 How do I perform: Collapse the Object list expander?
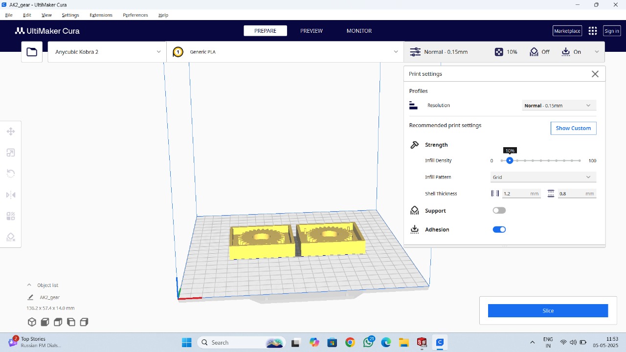click(29, 285)
